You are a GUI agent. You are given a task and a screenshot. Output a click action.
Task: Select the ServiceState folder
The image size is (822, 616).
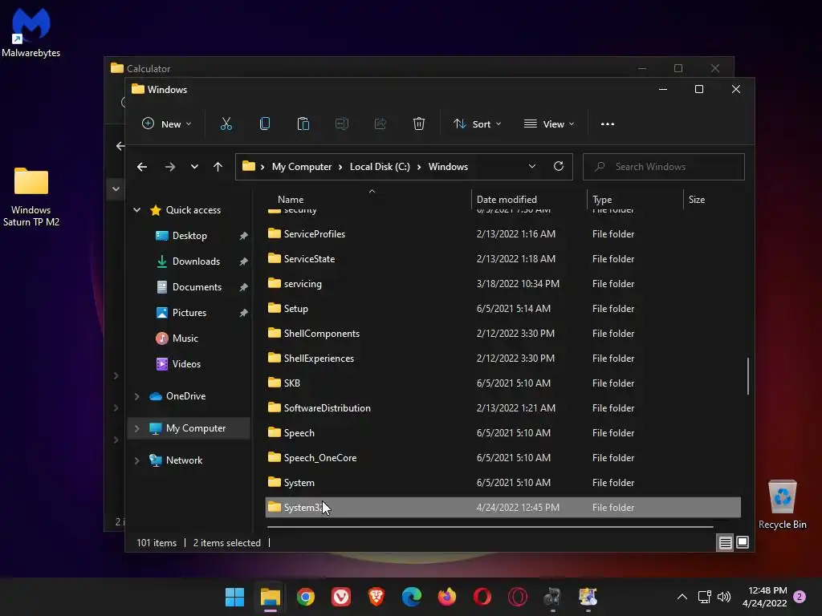(x=503, y=259)
